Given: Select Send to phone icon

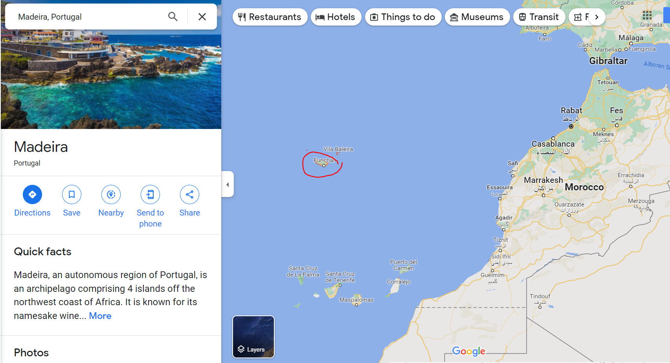Looking at the screenshot, I should [x=151, y=194].
